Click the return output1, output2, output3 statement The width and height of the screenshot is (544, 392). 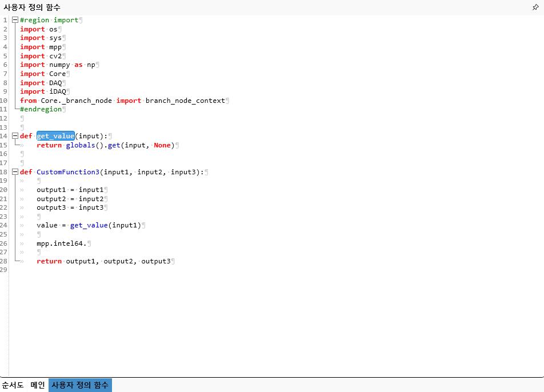pyautogui.click(x=103, y=261)
